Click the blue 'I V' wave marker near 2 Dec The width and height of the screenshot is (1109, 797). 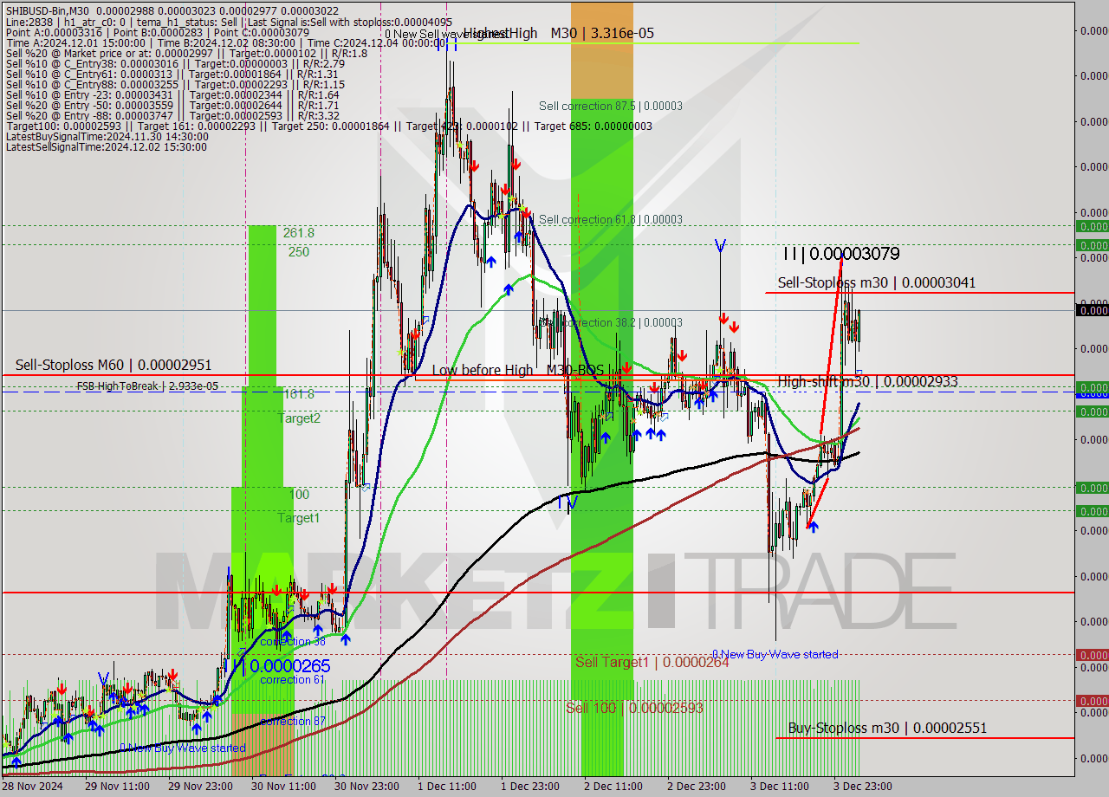pos(567,502)
